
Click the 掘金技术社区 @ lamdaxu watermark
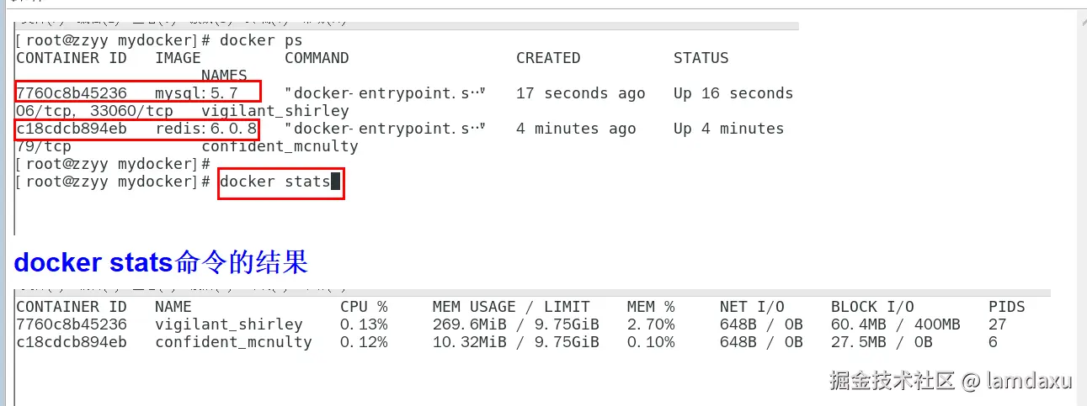(951, 381)
